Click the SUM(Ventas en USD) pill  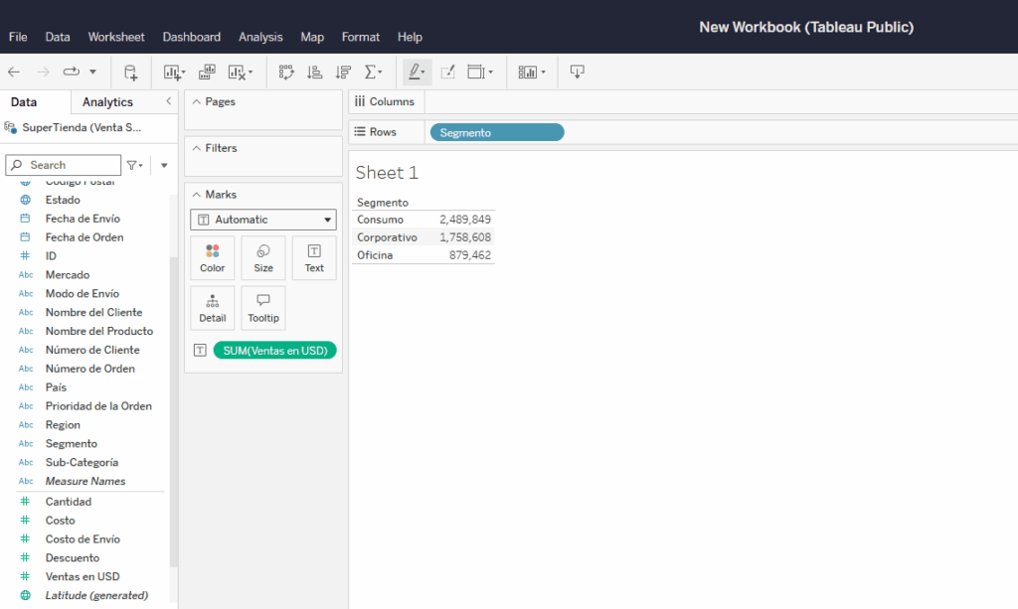point(274,350)
